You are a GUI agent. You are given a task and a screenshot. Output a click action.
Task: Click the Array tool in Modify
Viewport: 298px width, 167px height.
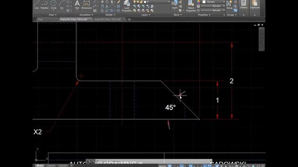pyautogui.click(x=112, y=11)
